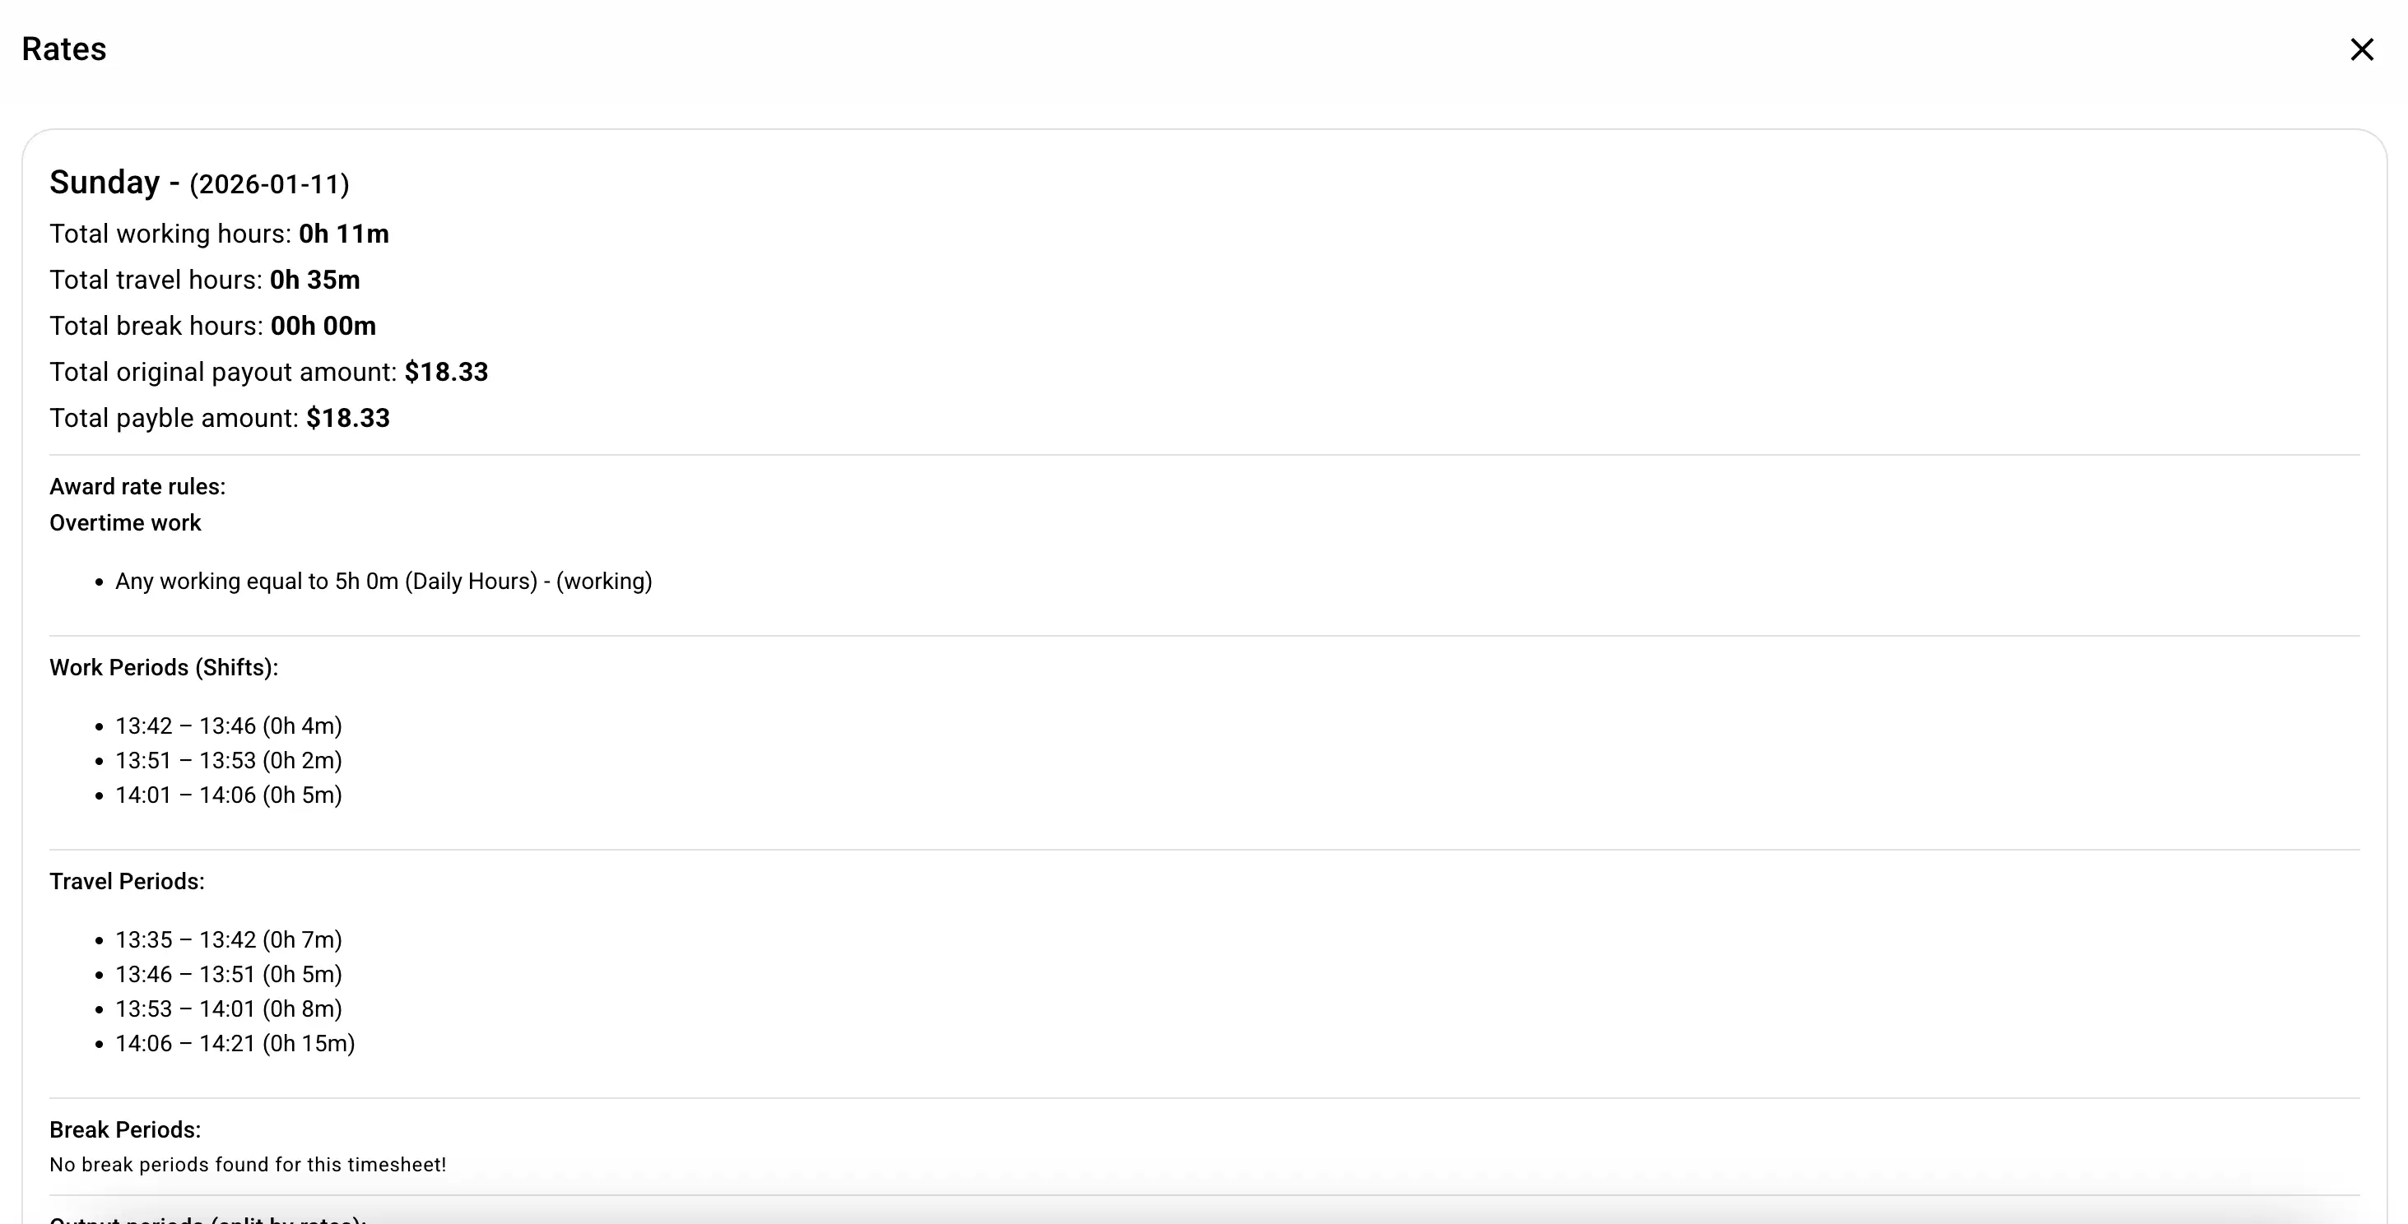Select the 14:06 – 14:21 travel period
This screenshot has width=2408, height=1224.
pyautogui.click(x=235, y=1044)
